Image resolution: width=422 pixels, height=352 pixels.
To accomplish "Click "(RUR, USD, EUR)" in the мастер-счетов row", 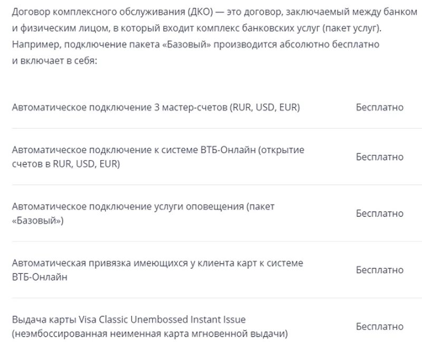I will [x=265, y=108].
